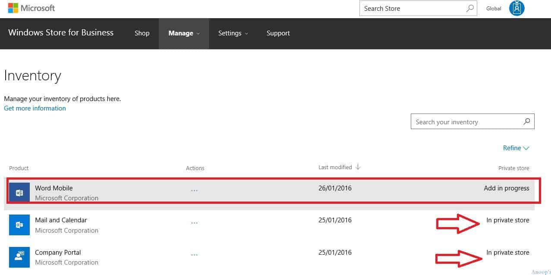Expand the Settings menu
This screenshot has width=551, height=275.
click(233, 33)
